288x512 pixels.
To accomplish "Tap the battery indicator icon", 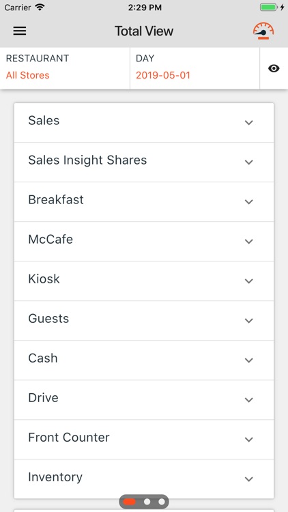I will click(x=268, y=8).
